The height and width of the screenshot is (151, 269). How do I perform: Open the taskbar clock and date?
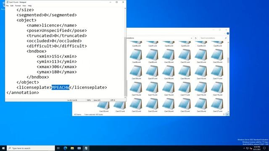click(x=257, y=148)
